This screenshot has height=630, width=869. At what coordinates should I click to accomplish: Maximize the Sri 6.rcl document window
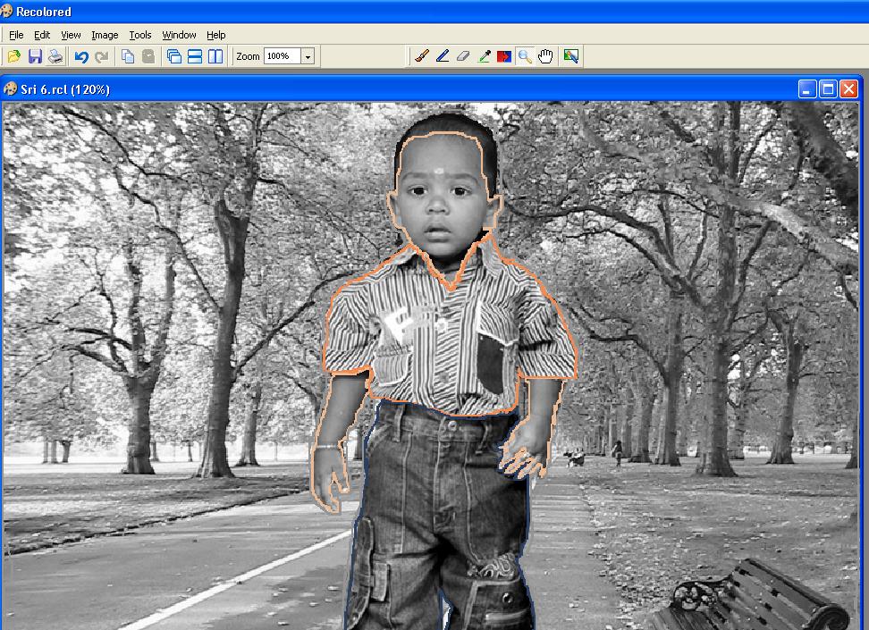click(828, 89)
